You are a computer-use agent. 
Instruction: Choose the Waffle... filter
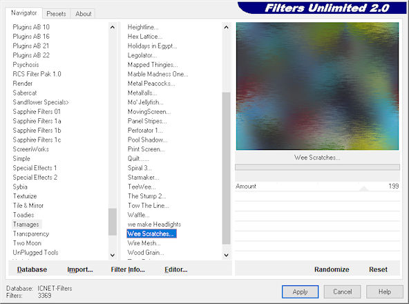[x=138, y=215]
